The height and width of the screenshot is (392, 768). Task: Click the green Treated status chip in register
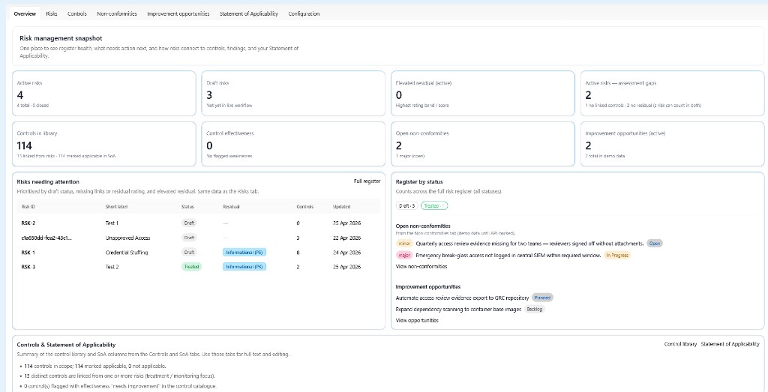coord(434,206)
